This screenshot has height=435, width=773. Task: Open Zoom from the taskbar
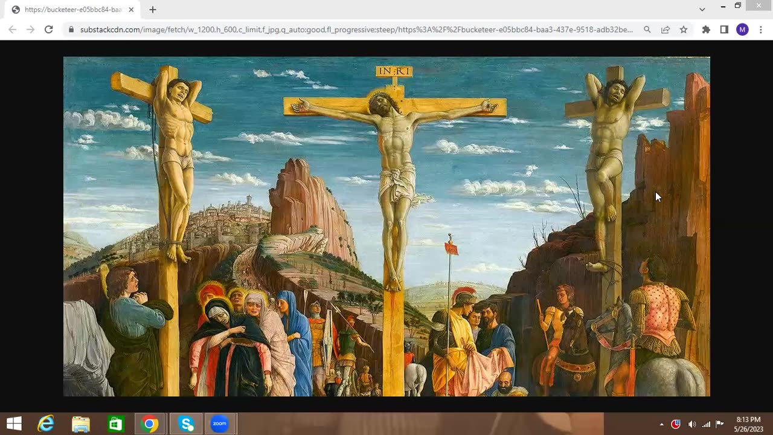pos(220,424)
